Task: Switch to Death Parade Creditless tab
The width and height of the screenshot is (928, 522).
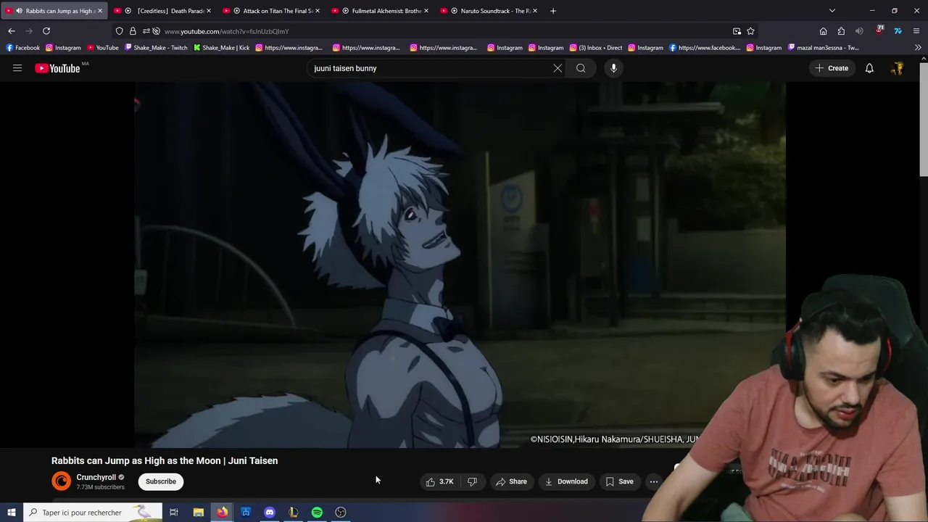Action: [x=164, y=11]
